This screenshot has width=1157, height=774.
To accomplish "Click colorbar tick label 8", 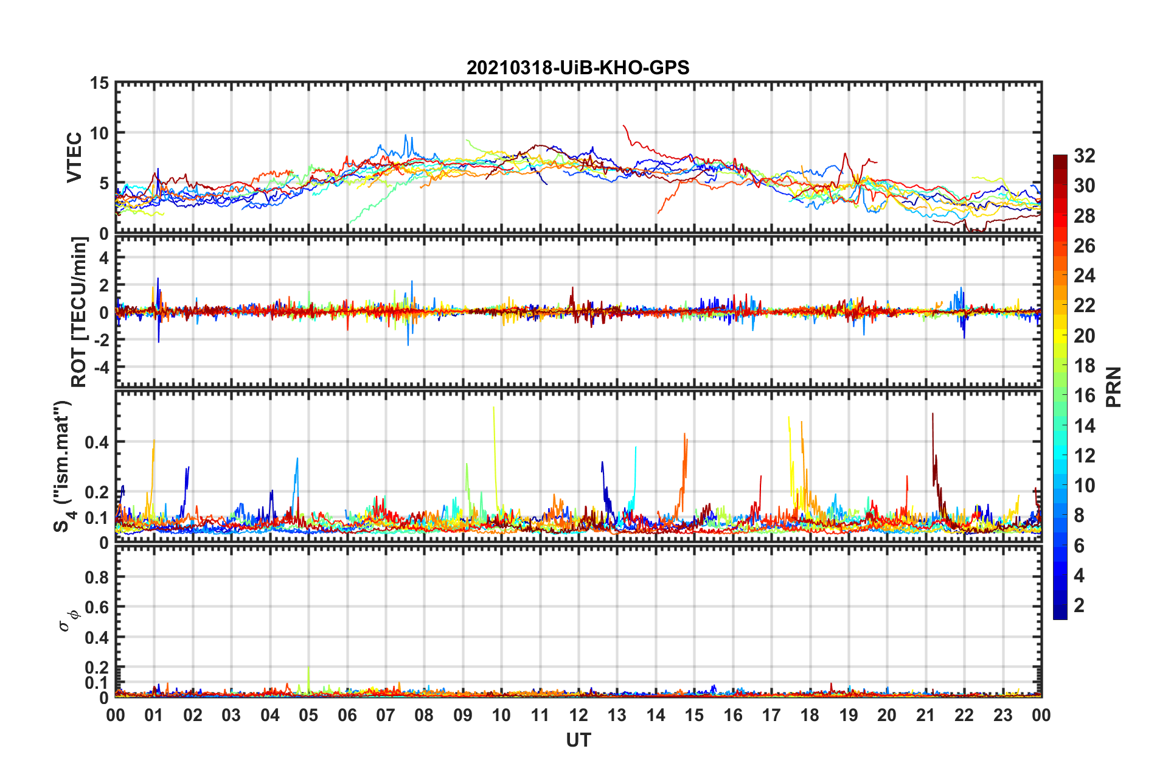I will [x=1079, y=515].
